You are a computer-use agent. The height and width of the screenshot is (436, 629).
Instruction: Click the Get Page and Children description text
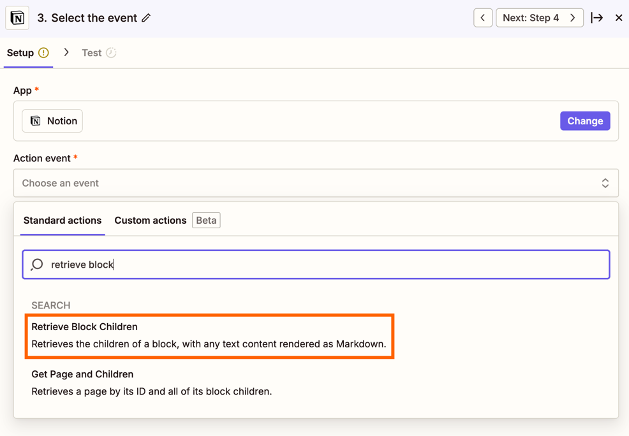click(152, 391)
